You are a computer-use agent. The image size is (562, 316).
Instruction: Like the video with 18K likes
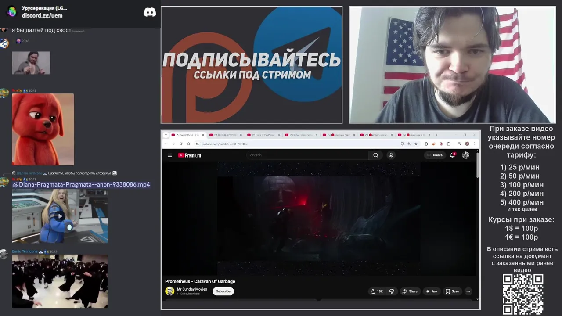point(376,291)
